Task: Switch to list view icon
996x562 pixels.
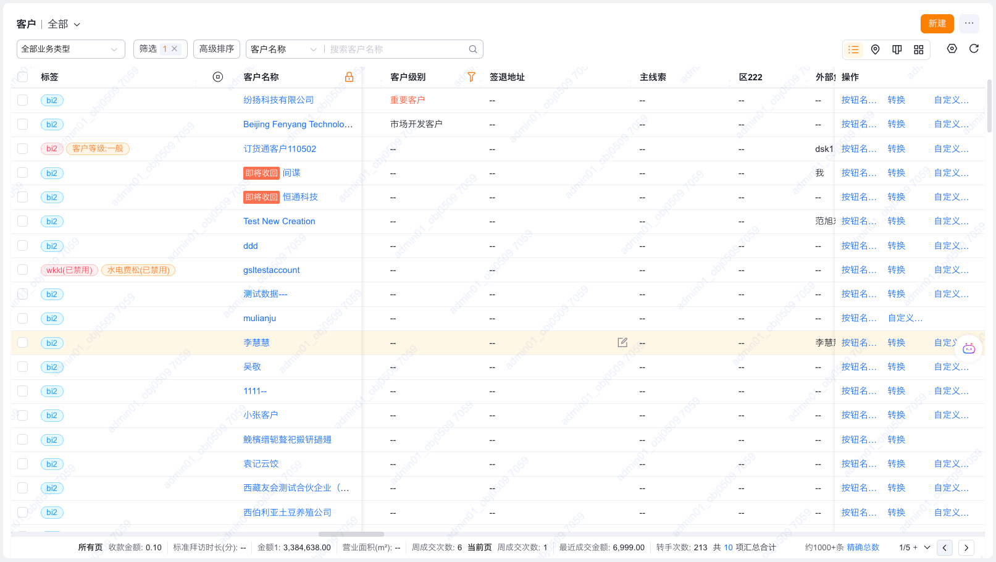Action: pyautogui.click(x=853, y=49)
